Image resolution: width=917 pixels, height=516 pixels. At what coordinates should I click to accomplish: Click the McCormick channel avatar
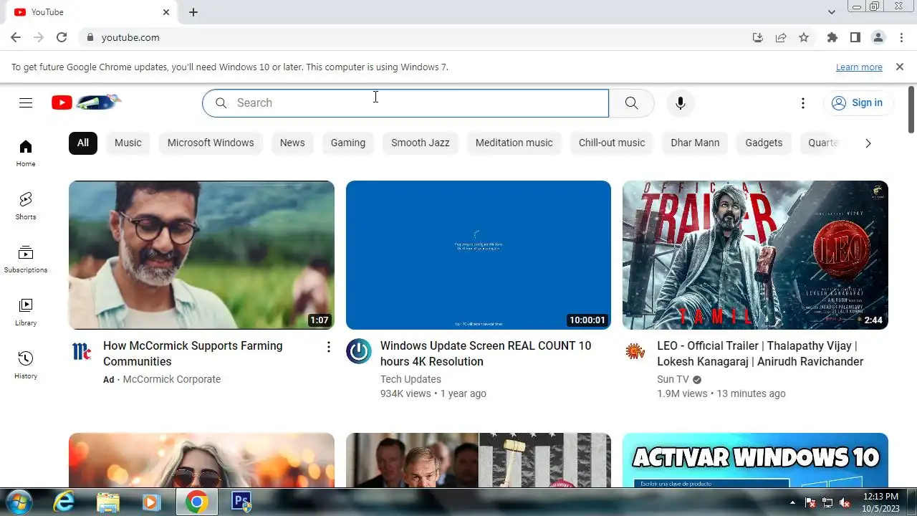point(82,351)
